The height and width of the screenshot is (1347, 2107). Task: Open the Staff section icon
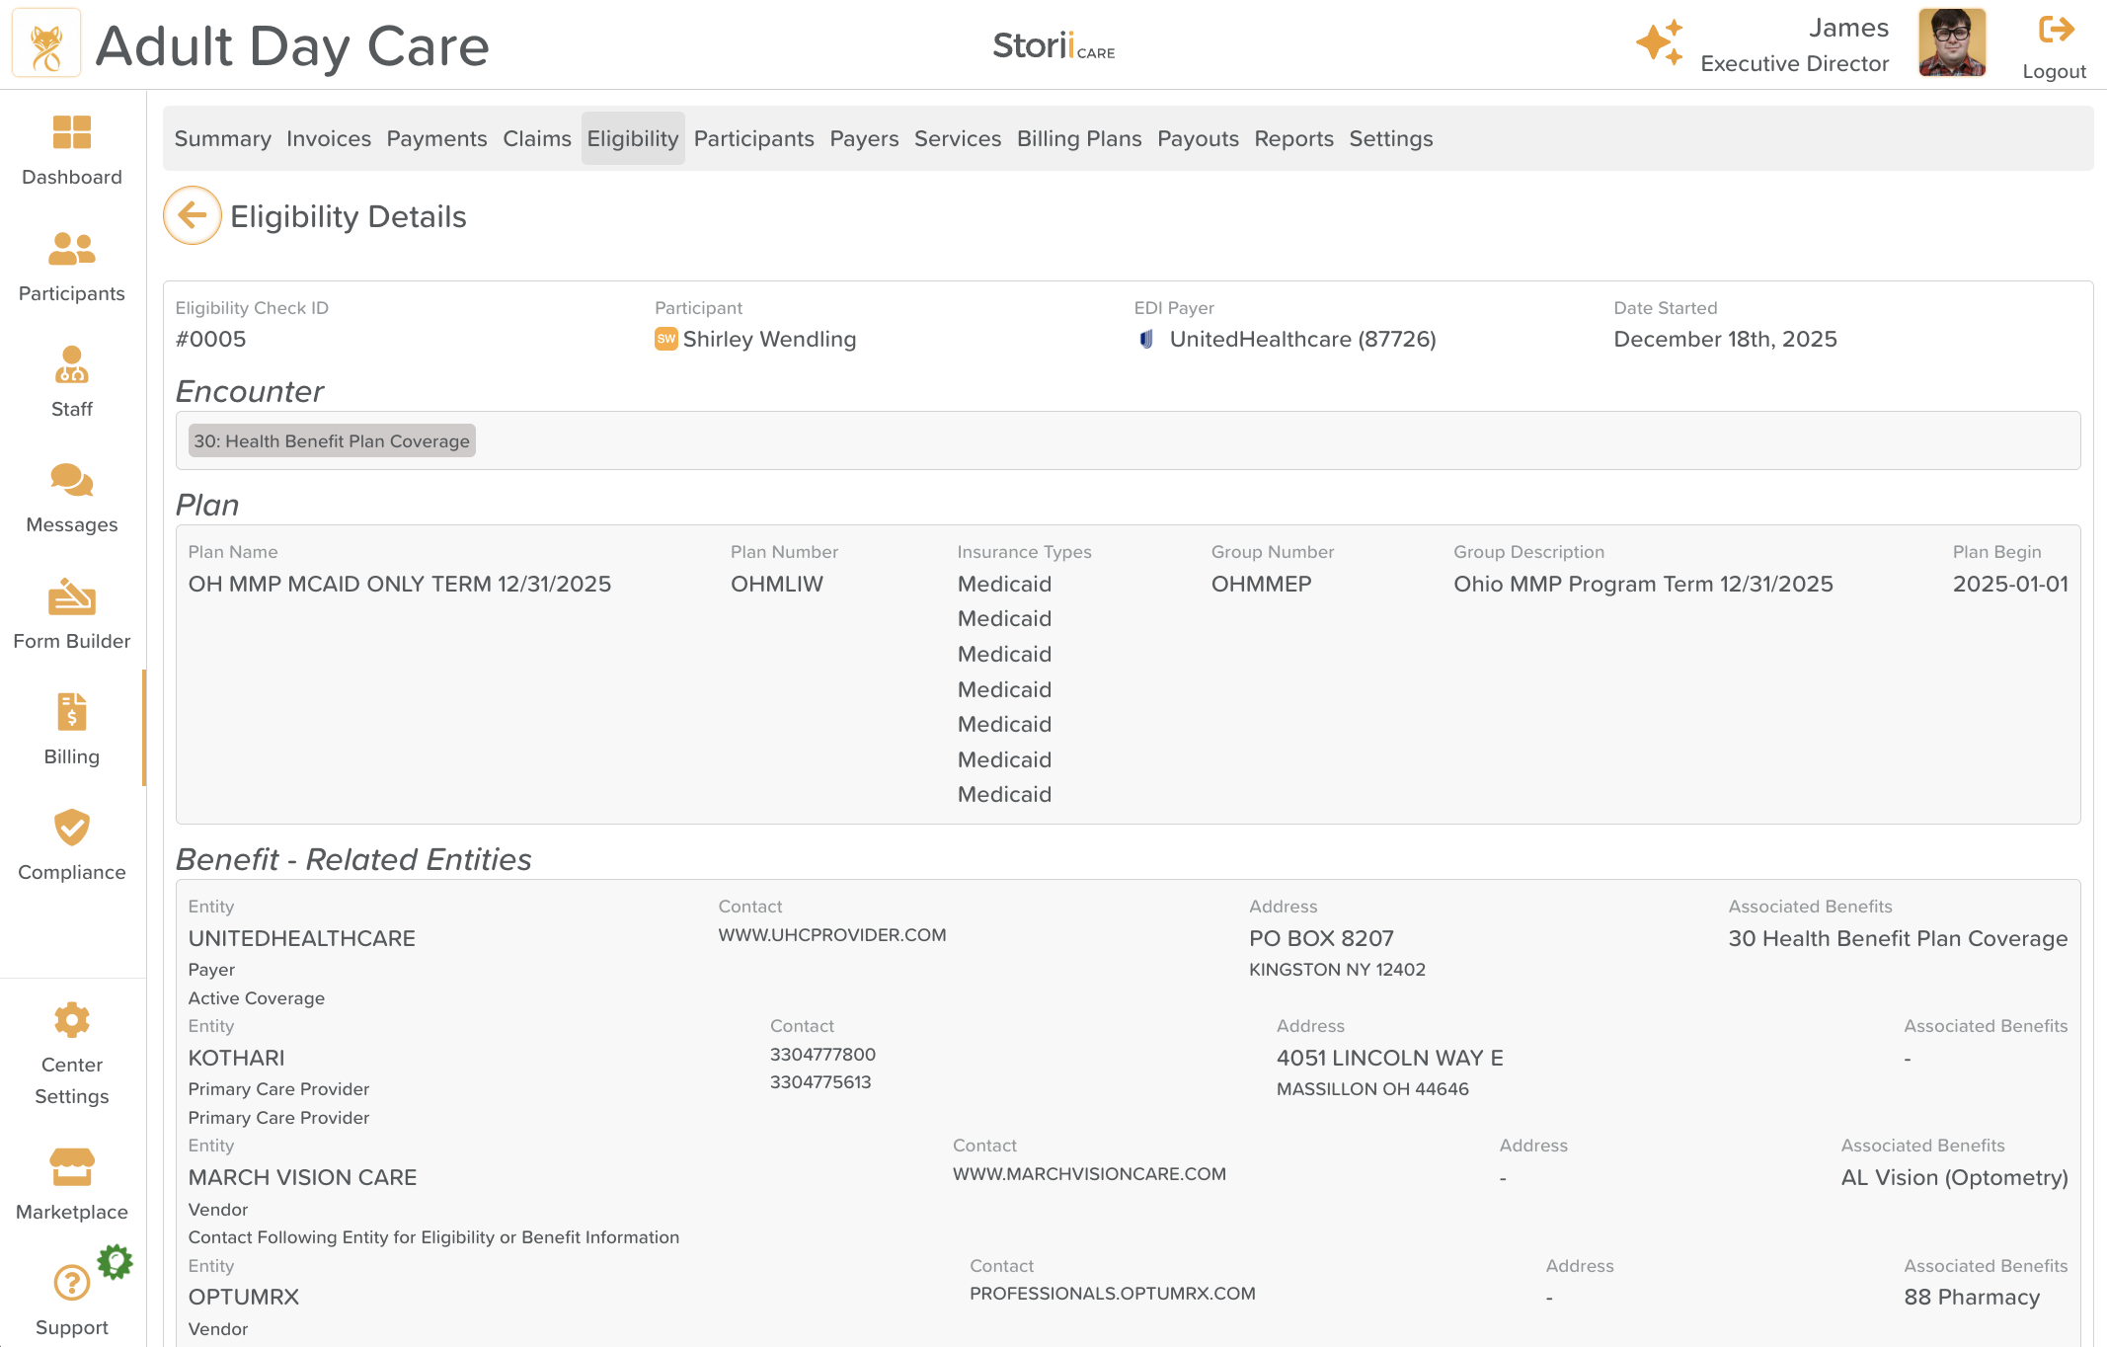pyautogui.click(x=71, y=364)
